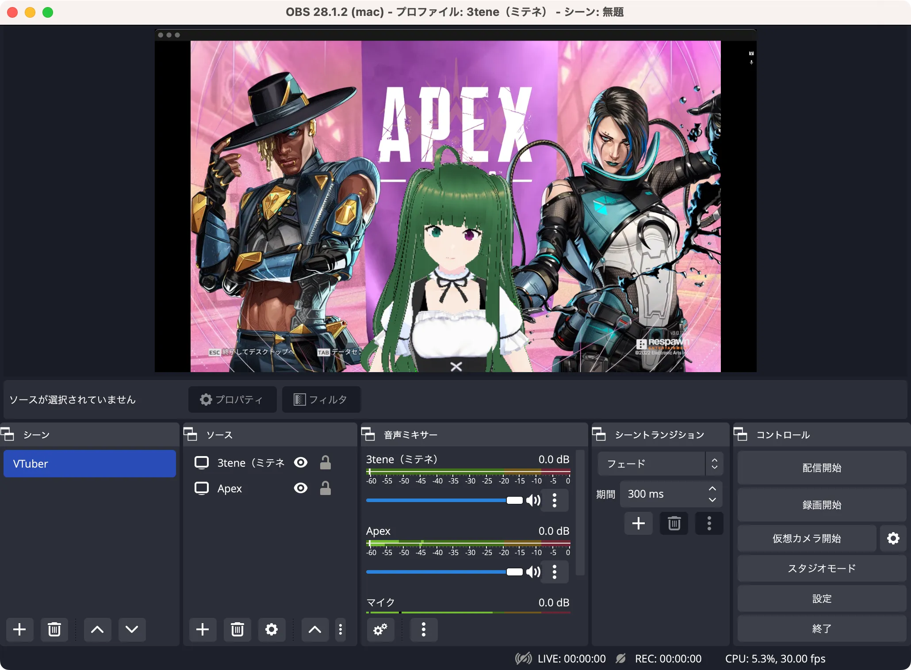The image size is (911, 670).
Task: Click the Apex source type icon
Action: tap(202, 488)
